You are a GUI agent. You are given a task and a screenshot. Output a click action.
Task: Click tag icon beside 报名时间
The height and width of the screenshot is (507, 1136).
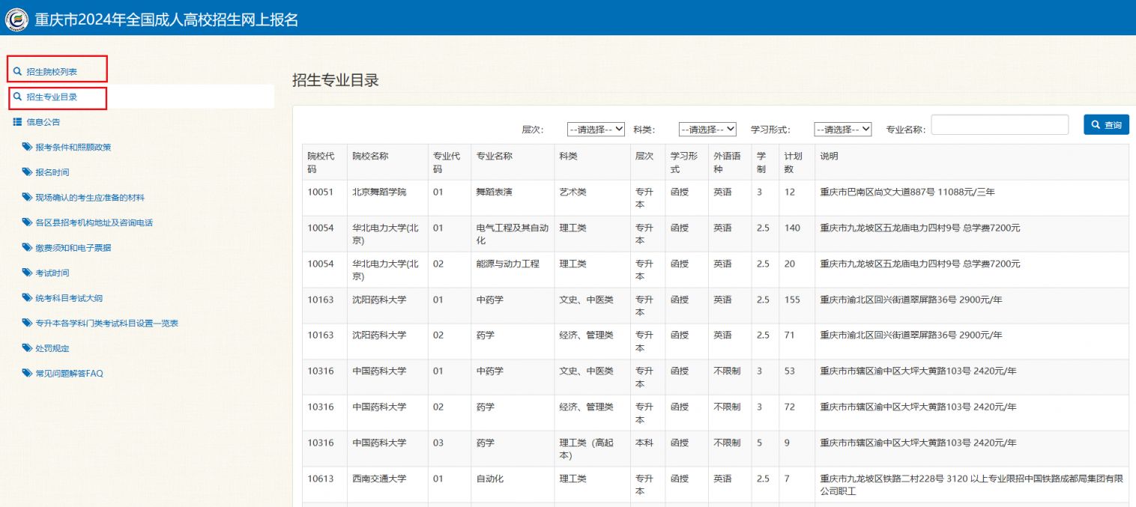(x=28, y=172)
